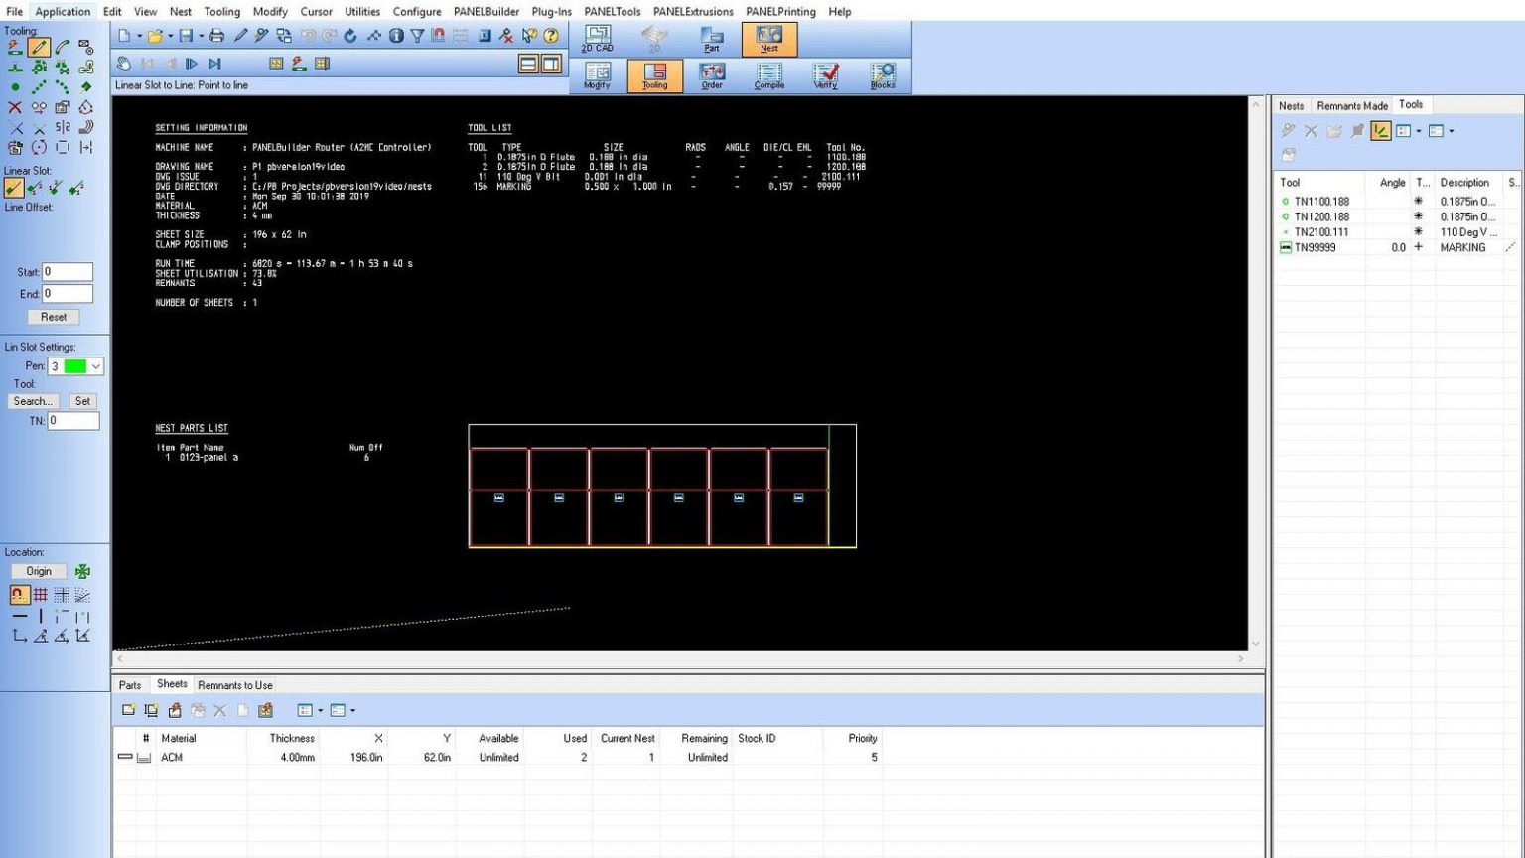This screenshot has width=1525, height=858.
Task: Toggle the vertical split view layout
Action: [x=550, y=63]
